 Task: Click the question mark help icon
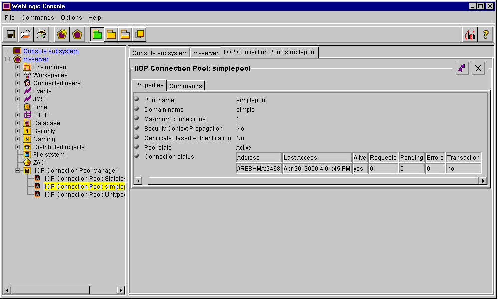pos(486,34)
